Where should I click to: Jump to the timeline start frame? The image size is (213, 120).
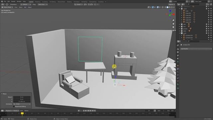[84, 111]
